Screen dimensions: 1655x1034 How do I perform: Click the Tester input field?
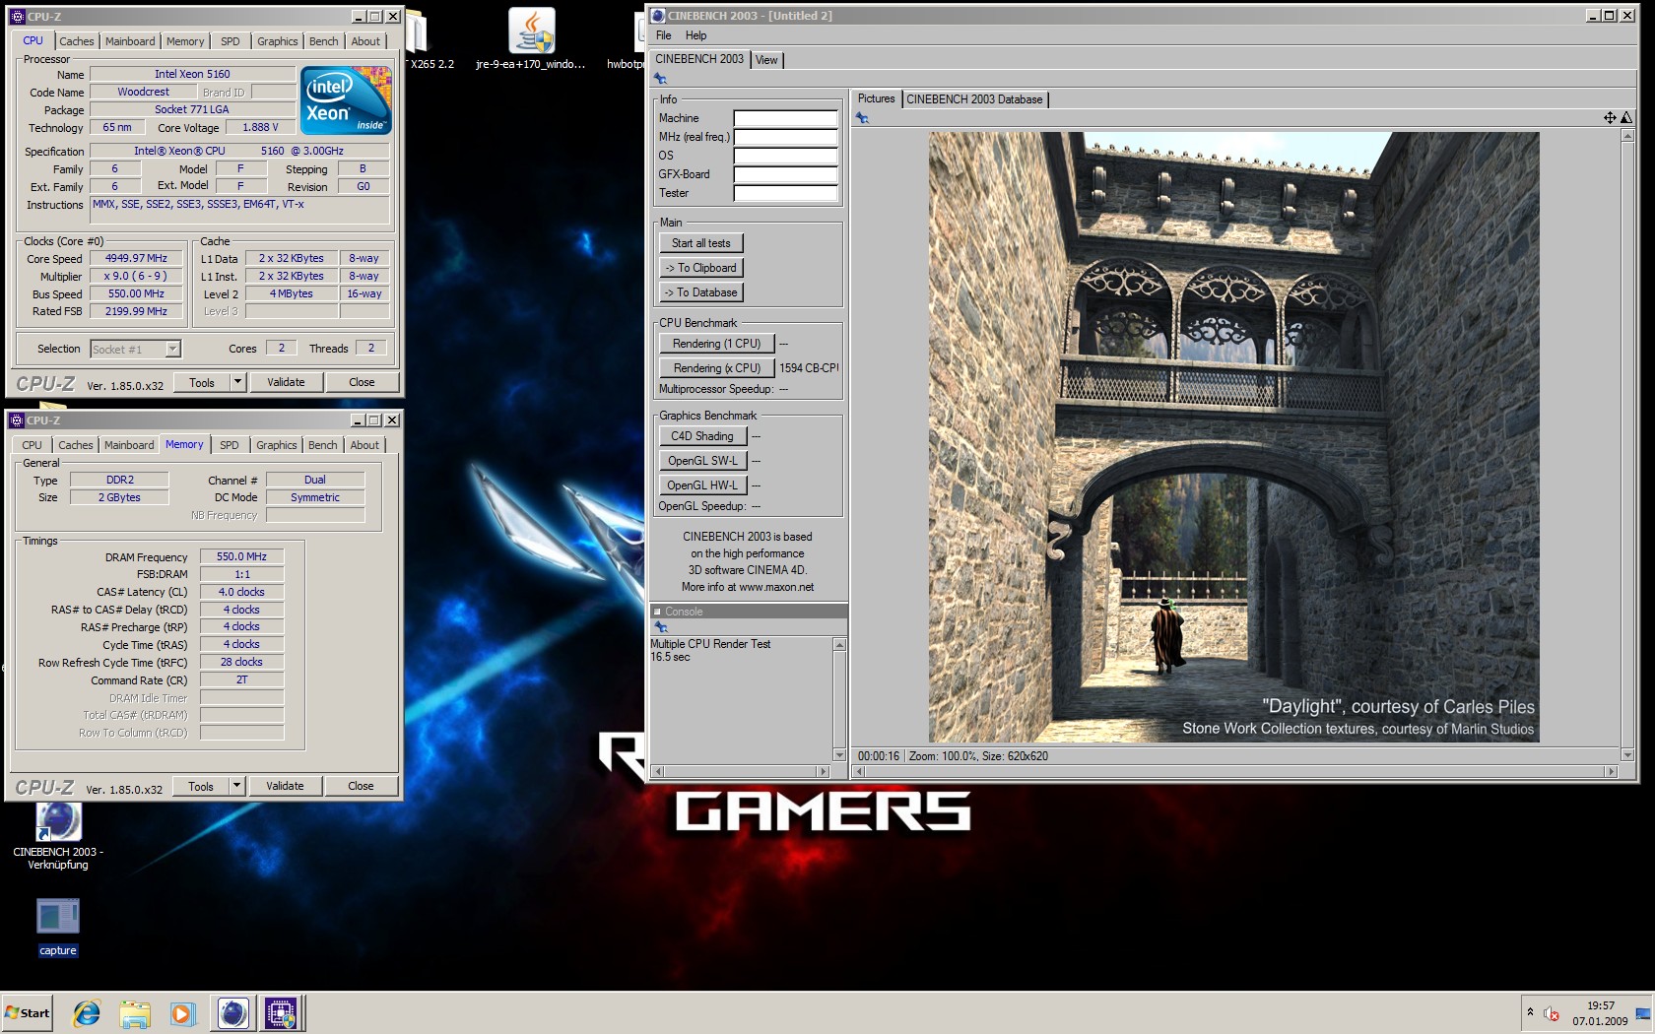(x=785, y=193)
